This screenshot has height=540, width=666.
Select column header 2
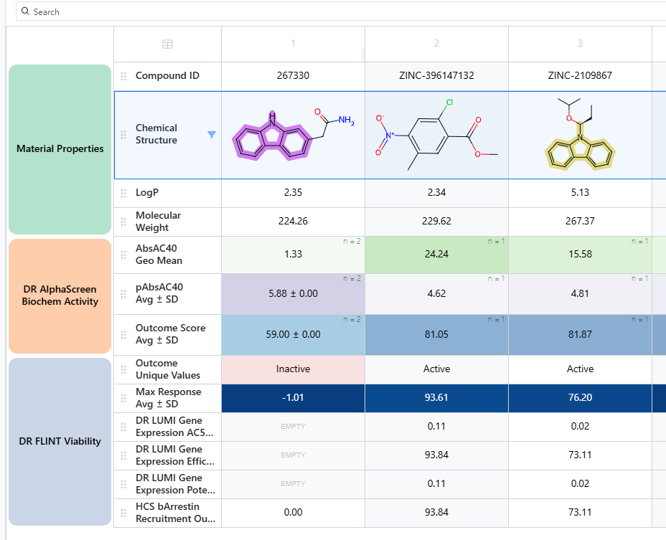pyautogui.click(x=436, y=44)
